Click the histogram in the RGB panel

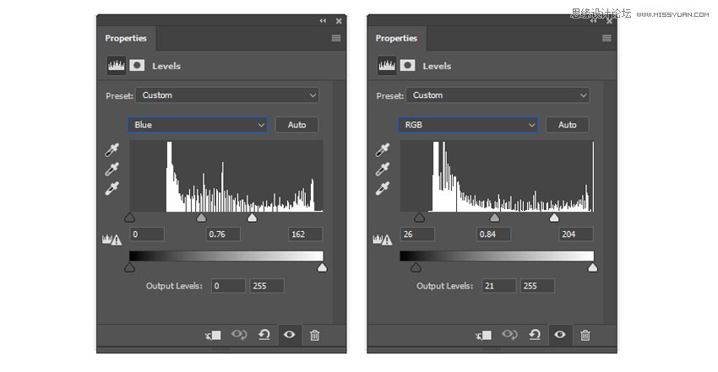point(497,176)
